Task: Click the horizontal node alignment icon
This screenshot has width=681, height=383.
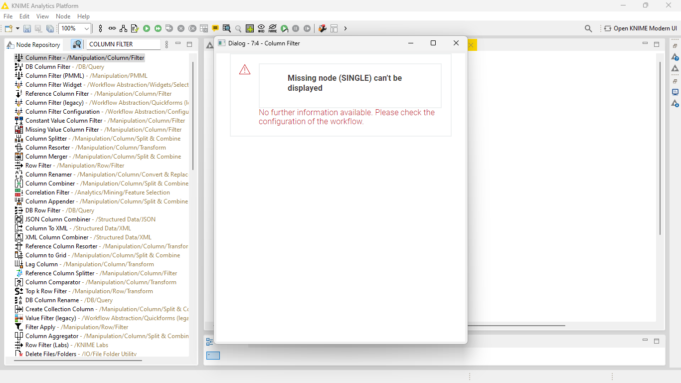Action: pyautogui.click(x=112, y=28)
